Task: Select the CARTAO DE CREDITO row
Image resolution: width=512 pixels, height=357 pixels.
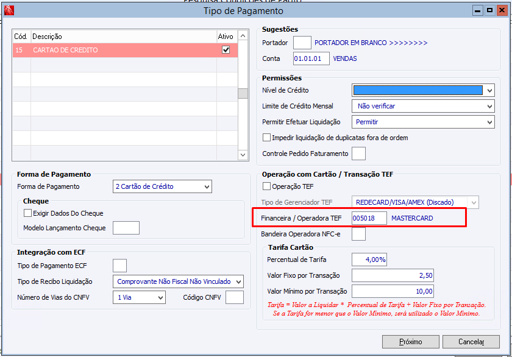Action: tap(122, 50)
